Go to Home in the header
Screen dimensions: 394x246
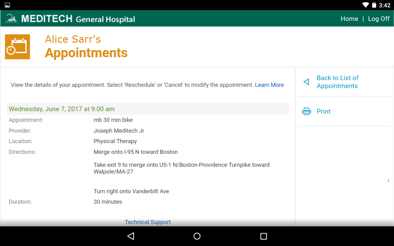[x=349, y=19]
